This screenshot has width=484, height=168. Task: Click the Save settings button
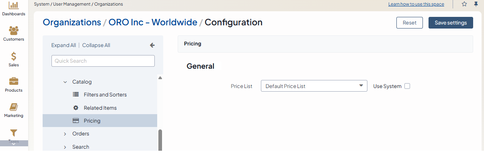[x=451, y=23]
